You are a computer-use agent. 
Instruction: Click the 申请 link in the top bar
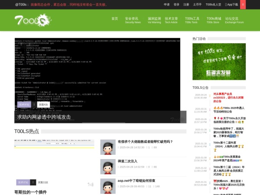pyautogui.click(x=167, y=4)
